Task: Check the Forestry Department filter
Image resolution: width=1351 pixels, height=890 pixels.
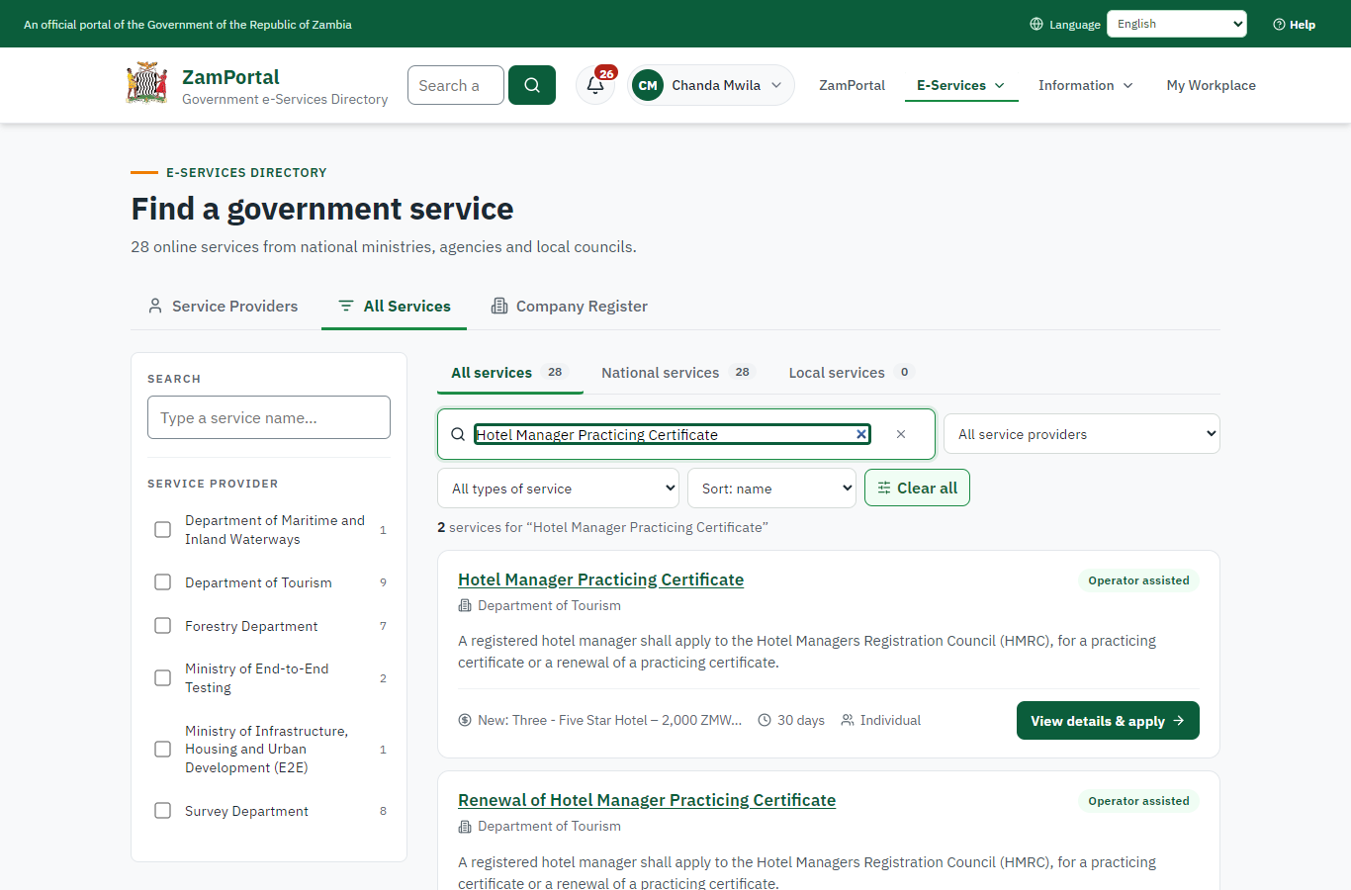Action: click(x=163, y=626)
